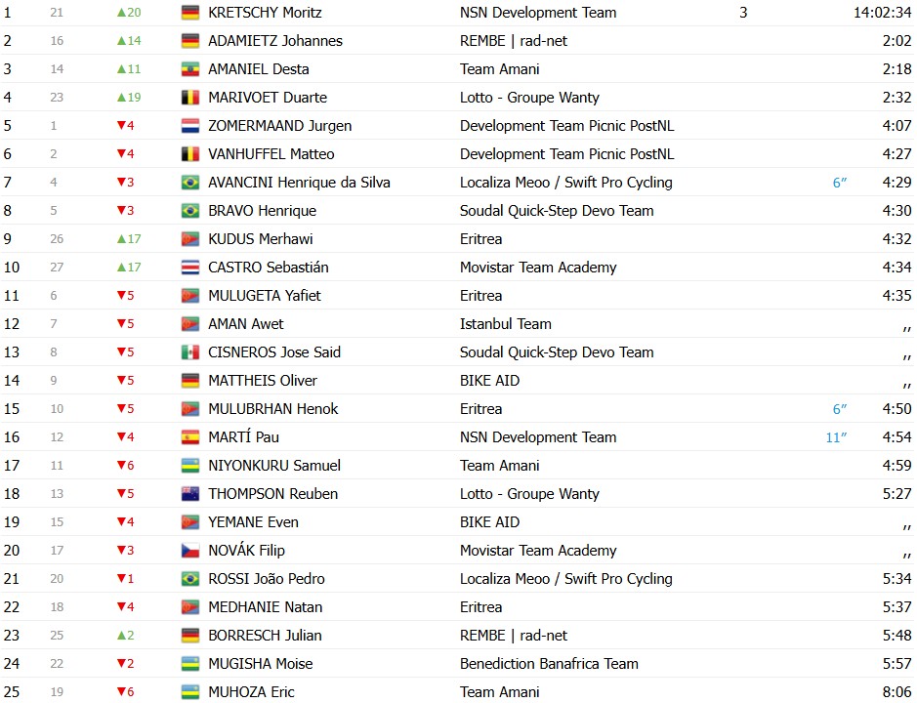Image resolution: width=917 pixels, height=703 pixels.
Task: Open rider THOMPSON Reuben profile
Action: click(273, 494)
